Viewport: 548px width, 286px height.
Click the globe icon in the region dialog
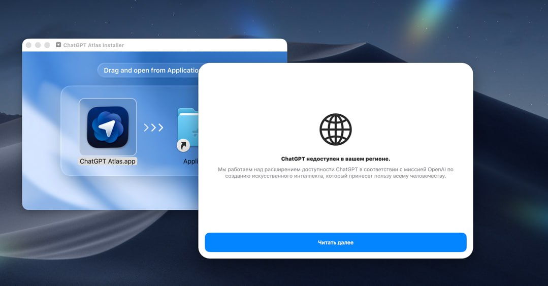click(336, 130)
